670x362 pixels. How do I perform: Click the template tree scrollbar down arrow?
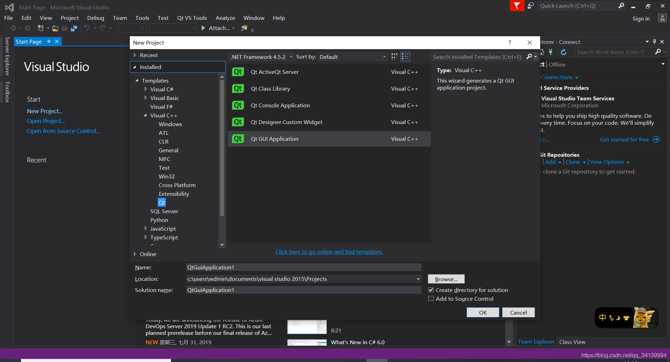point(222,245)
